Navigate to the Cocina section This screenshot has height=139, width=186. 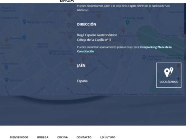[62, 137]
